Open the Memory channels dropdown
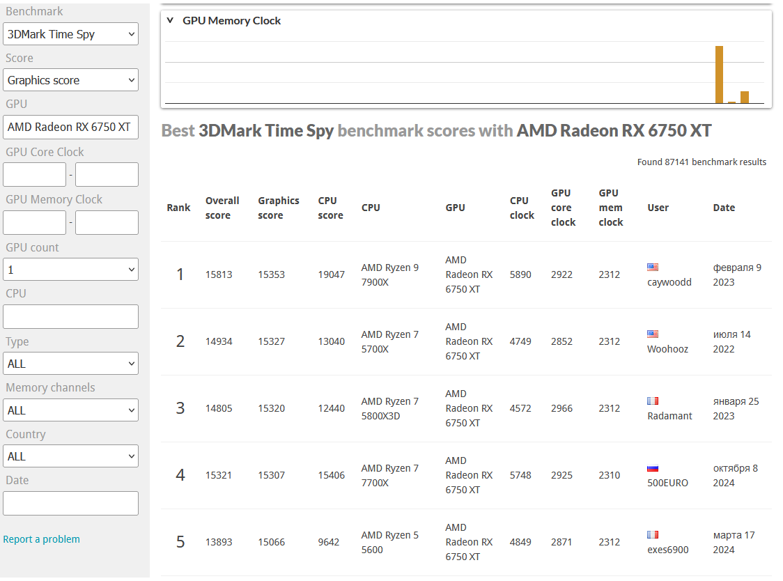The height and width of the screenshot is (581, 783). [70, 410]
